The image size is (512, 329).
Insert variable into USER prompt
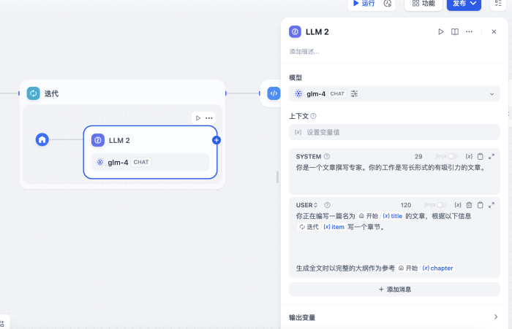click(x=457, y=205)
